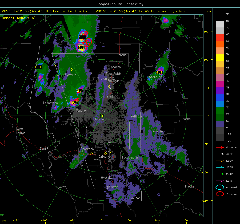Click the yellow diamond marker below Cochrane
The image size is (240, 224).
coord(91,154)
